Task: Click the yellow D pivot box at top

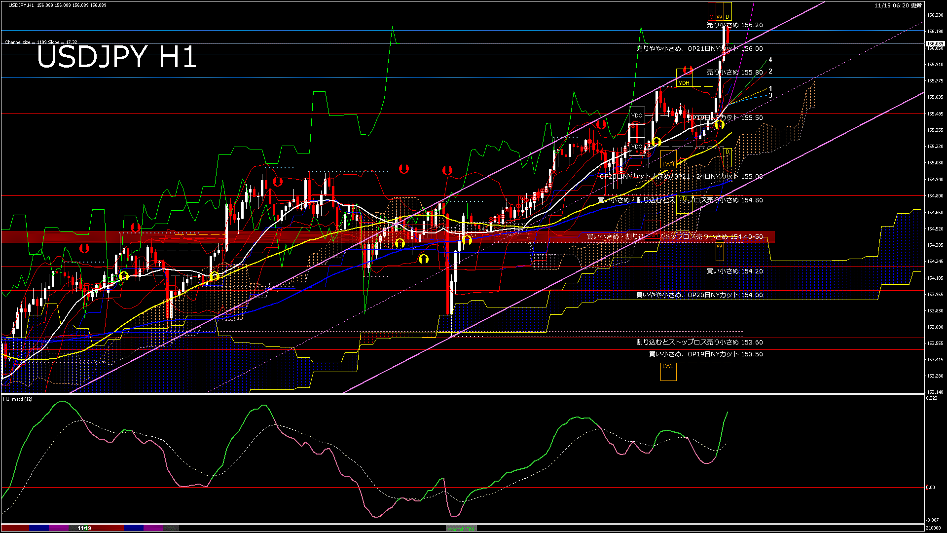Action: pos(728,11)
